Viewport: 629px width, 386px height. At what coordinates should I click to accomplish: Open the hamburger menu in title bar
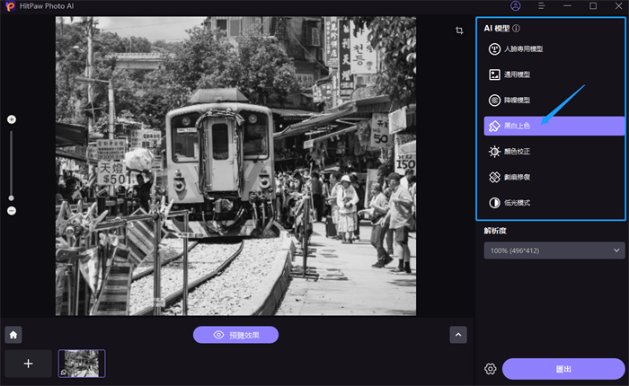click(x=541, y=6)
